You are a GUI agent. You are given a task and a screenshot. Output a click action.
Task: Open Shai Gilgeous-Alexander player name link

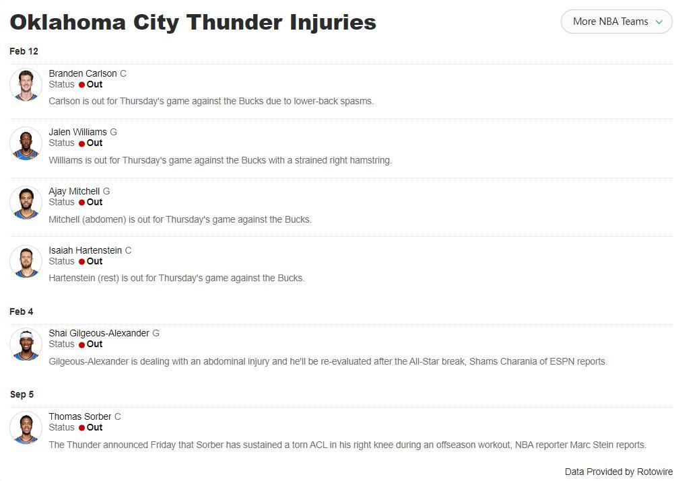click(99, 333)
